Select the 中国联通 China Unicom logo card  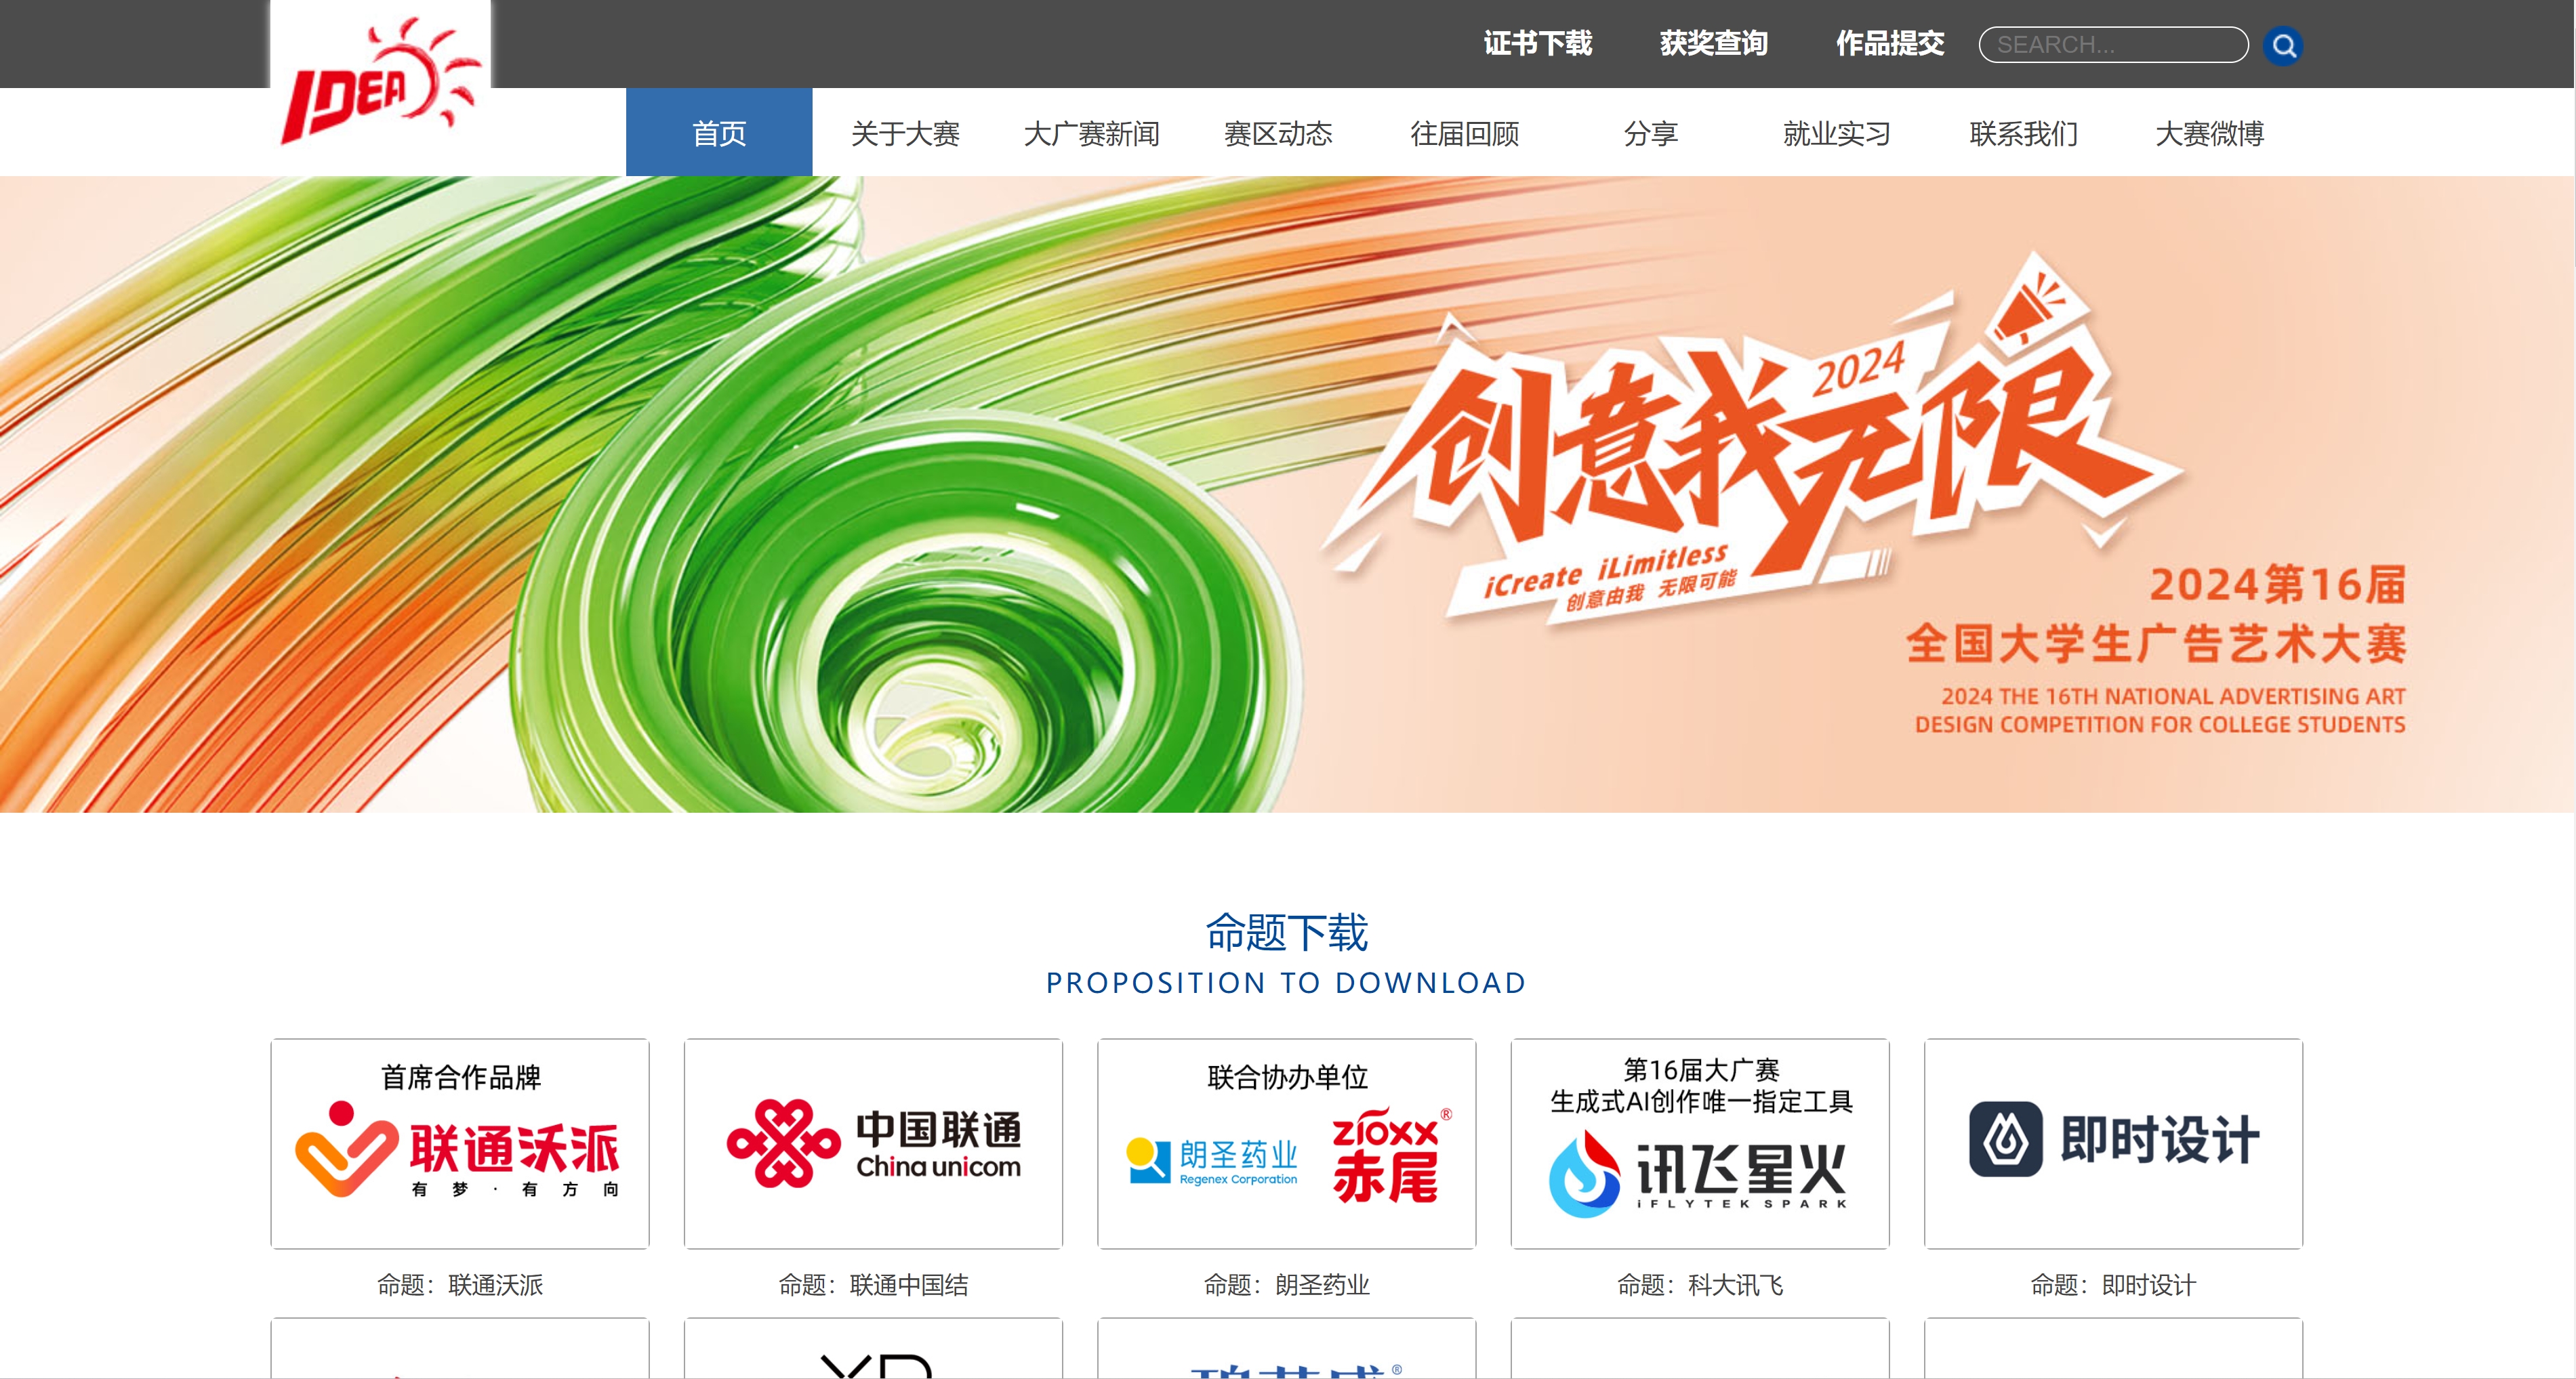click(x=873, y=1143)
